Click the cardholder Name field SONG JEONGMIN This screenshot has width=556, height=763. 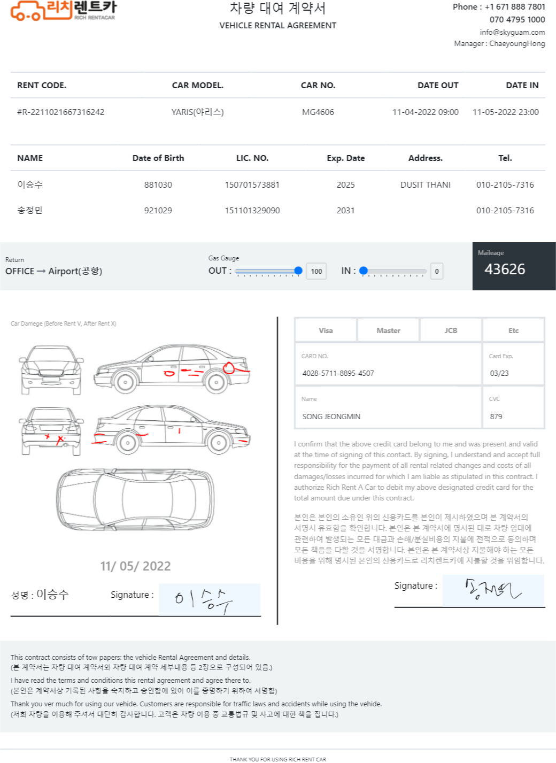pyautogui.click(x=388, y=407)
